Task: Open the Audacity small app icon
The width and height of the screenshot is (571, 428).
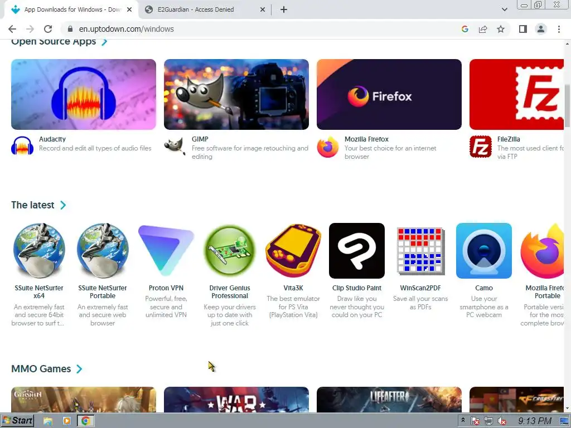Action: point(22,147)
